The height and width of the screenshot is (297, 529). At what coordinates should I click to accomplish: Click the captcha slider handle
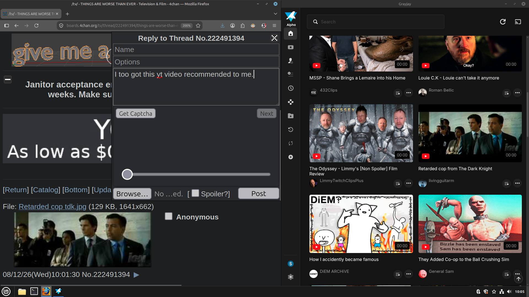(127, 174)
